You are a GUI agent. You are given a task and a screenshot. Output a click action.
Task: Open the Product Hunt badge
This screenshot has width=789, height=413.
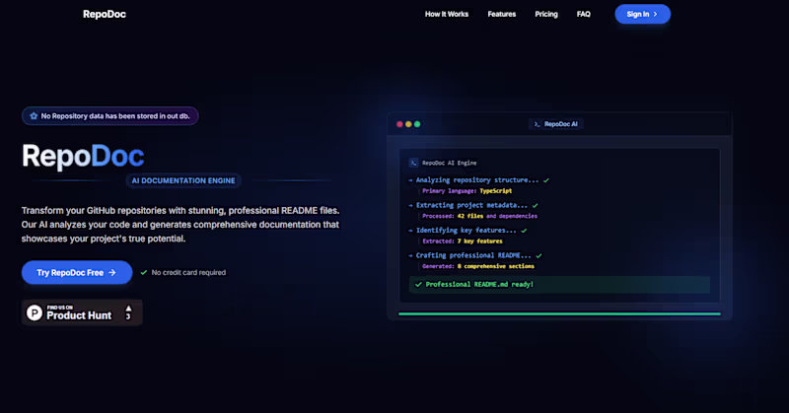[82, 312]
